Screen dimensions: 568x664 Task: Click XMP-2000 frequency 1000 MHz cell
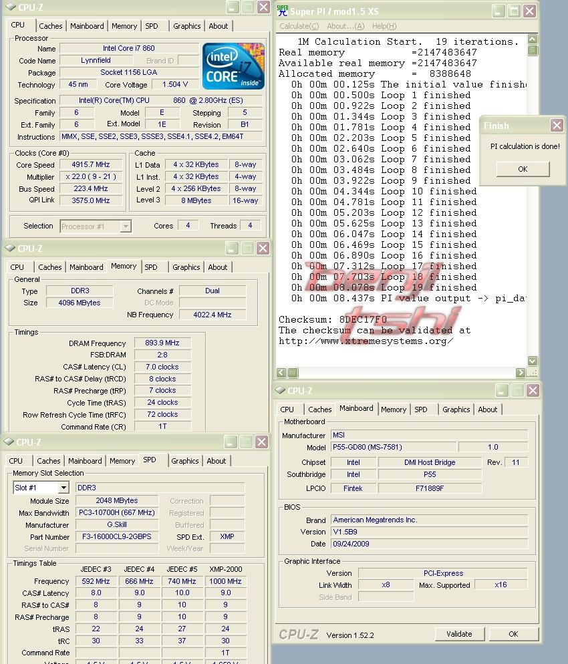pyautogui.click(x=225, y=581)
